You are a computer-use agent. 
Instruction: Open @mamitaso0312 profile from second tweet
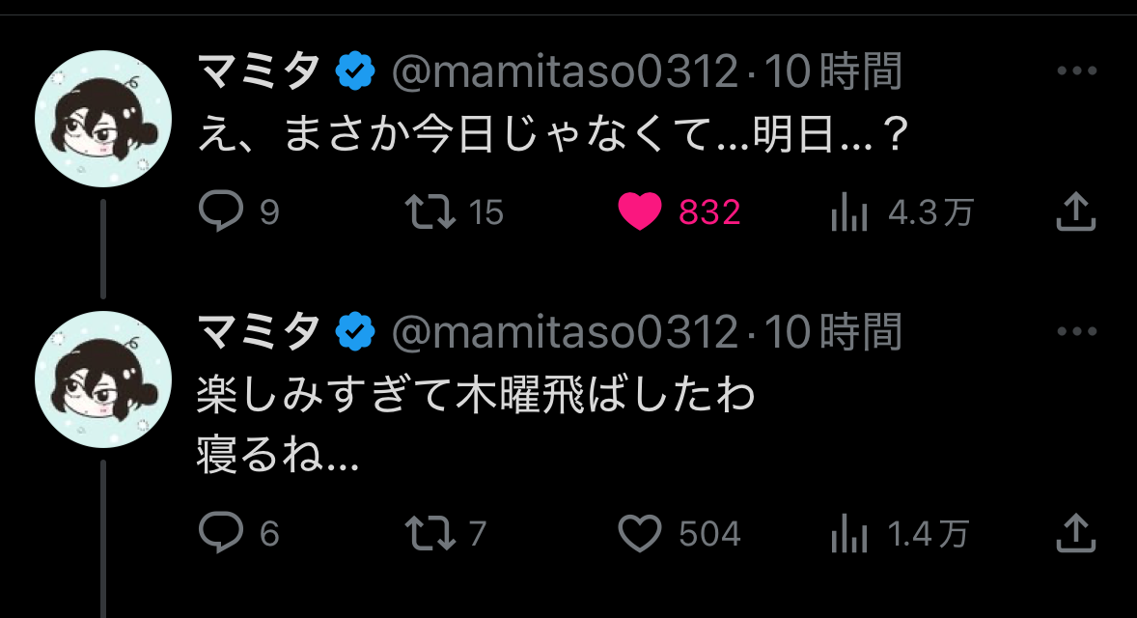coord(566,333)
